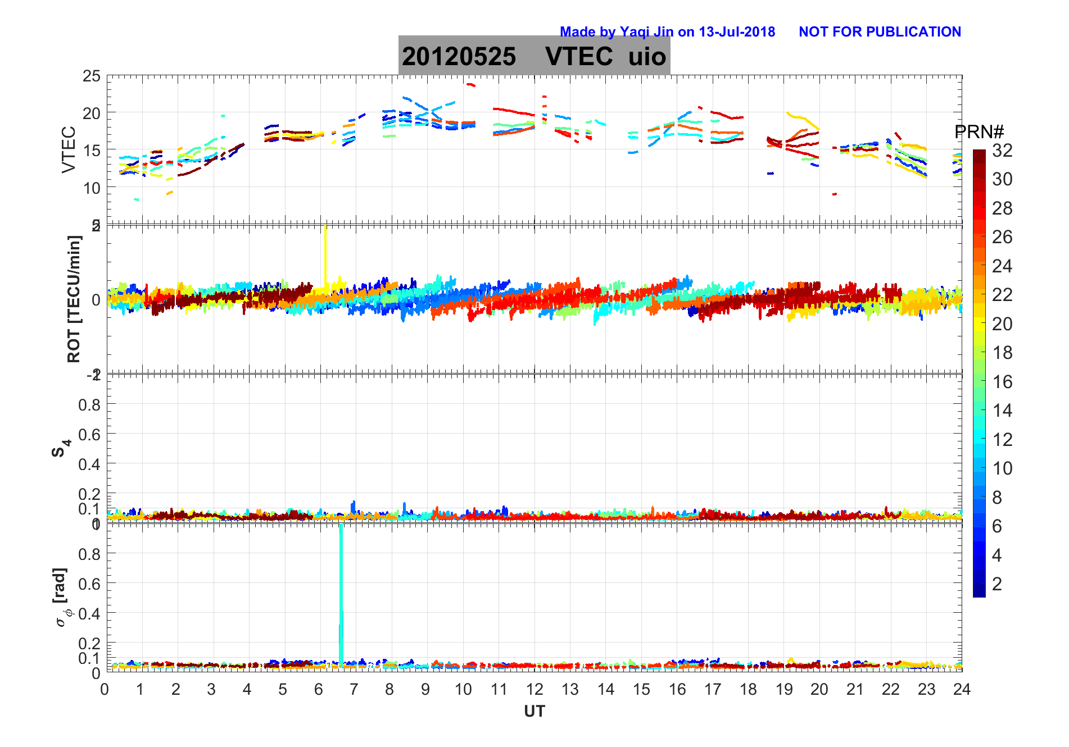This screenshot has height=747, width=1069.
Task: Click VTEC axis tick label 25
Action: click(92, 76)
